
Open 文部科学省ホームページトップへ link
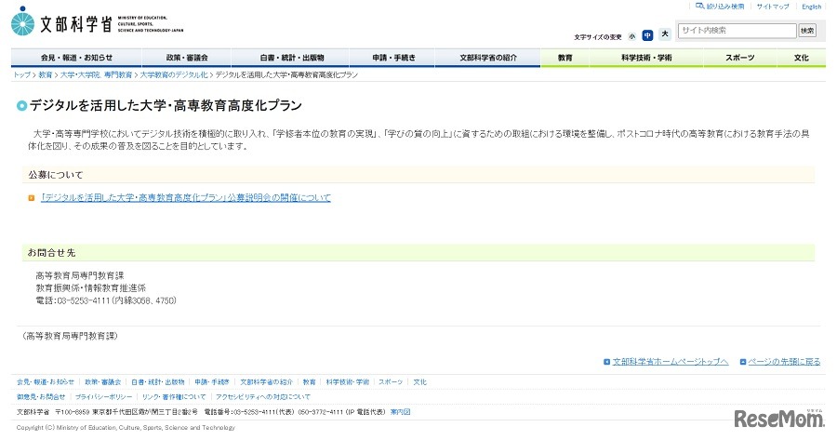tap(670, 362)
